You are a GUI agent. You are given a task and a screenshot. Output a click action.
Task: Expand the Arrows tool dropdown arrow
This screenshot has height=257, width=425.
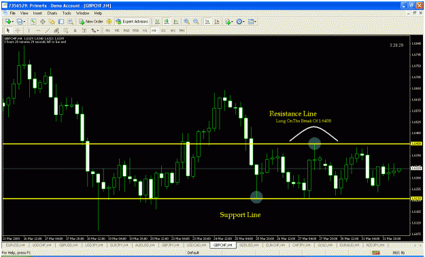98,31
